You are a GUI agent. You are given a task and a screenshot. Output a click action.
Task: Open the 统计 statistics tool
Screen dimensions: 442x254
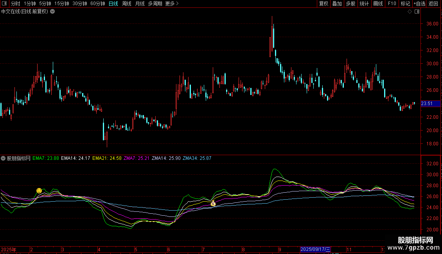[x=364, y=4]
